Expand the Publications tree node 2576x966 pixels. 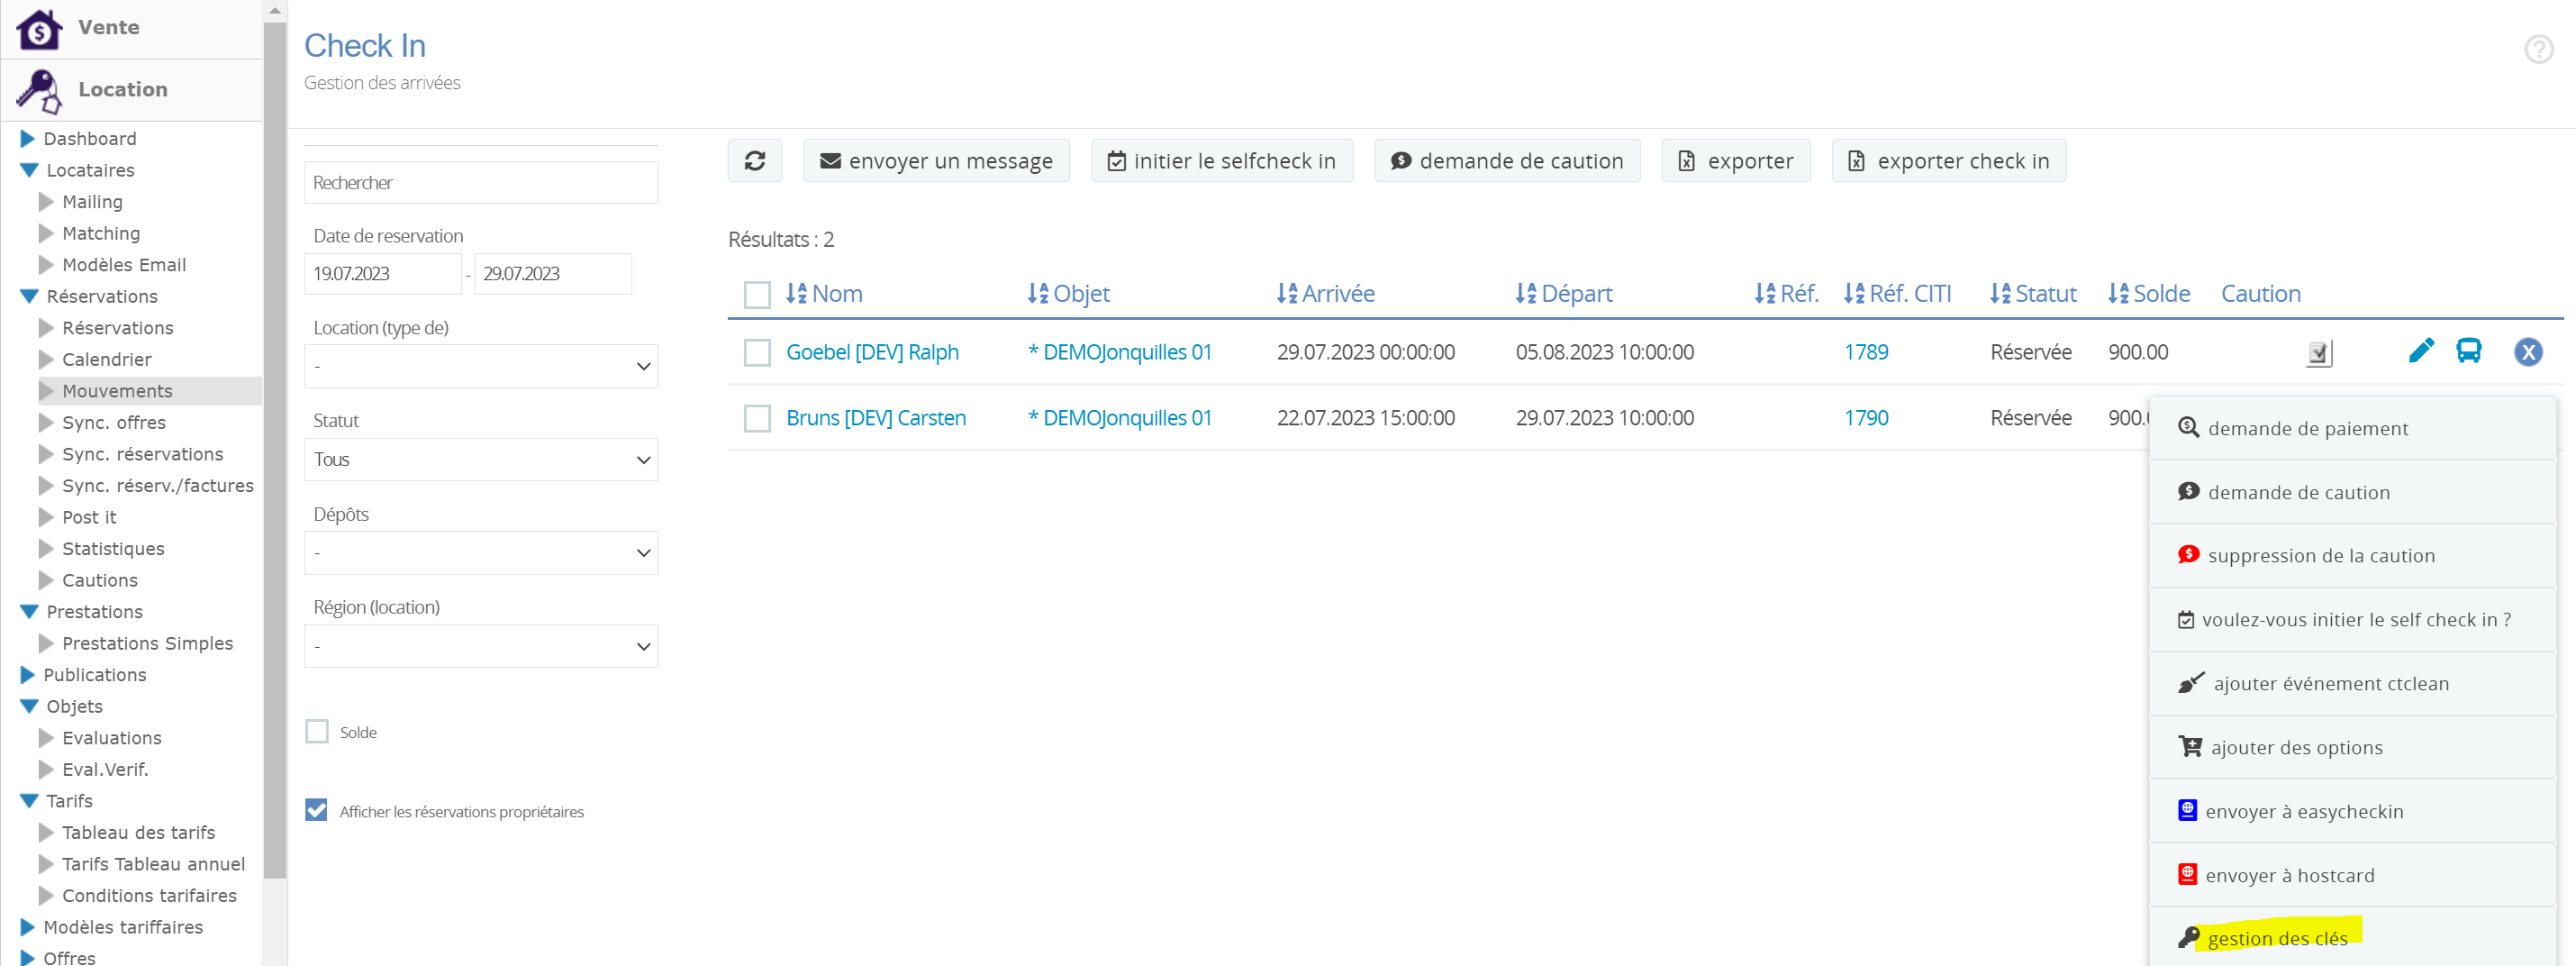point(28,674)
